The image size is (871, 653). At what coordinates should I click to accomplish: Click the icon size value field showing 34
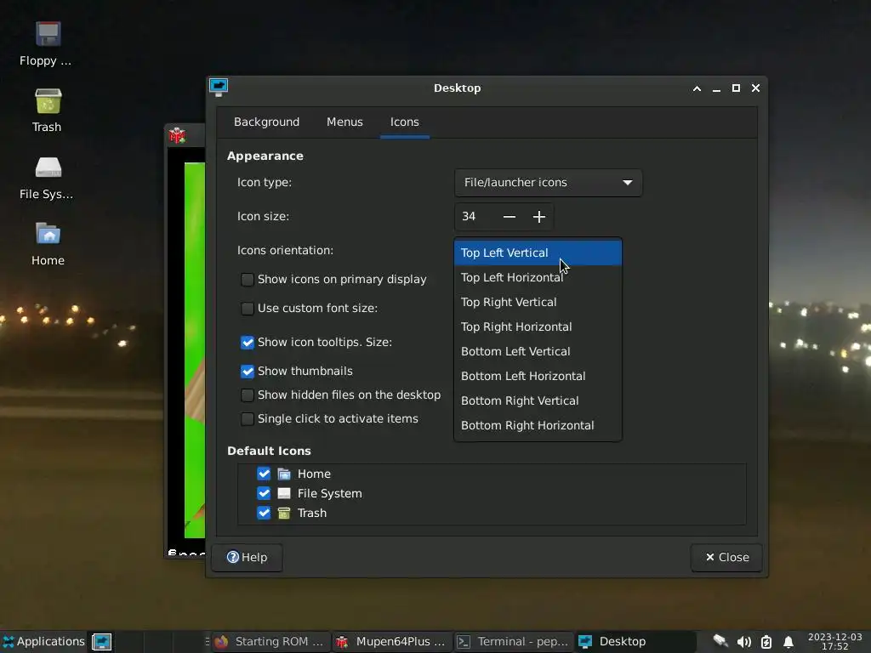[475, 217]
